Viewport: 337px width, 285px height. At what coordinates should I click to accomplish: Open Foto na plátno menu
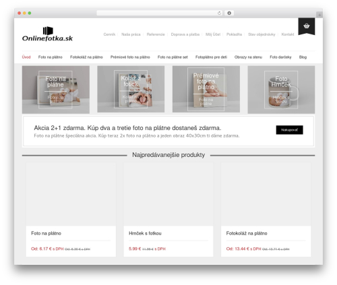tap(51, 57)
